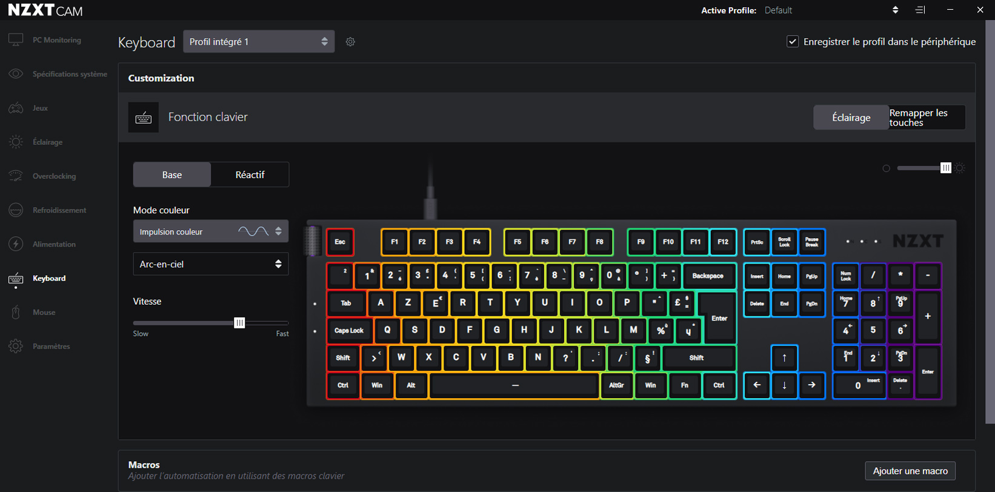Uncheck Enregistrer le profil dans le périphérique
Viewport: 995px width, 492px height.
pos(793,42)
